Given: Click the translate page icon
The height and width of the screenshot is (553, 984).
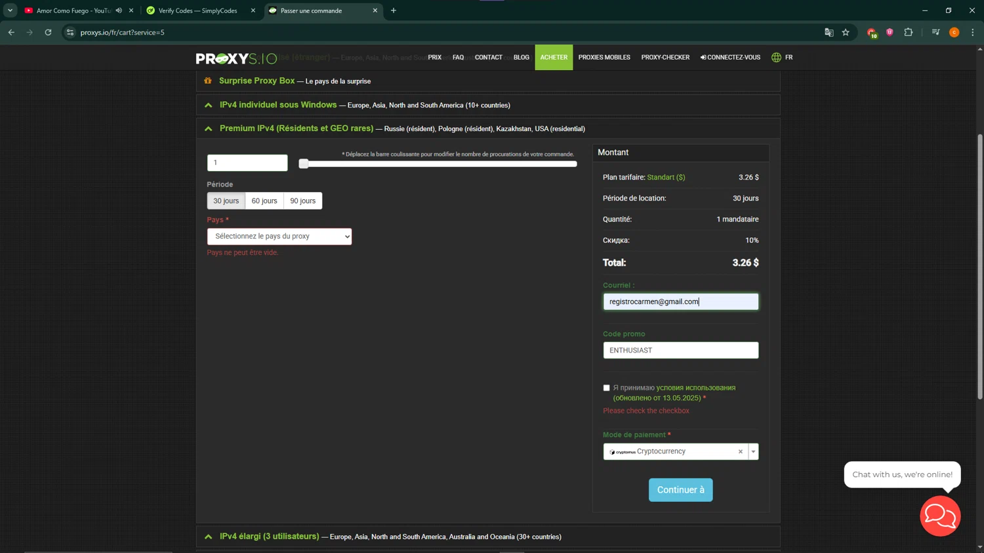Looking at the screenshot, I should point(829,32).
